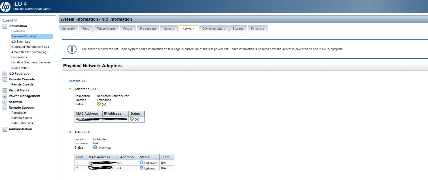This screenshot has height=180, width=428.
Task: Open Insight Agent page
Action: point(20,68)
